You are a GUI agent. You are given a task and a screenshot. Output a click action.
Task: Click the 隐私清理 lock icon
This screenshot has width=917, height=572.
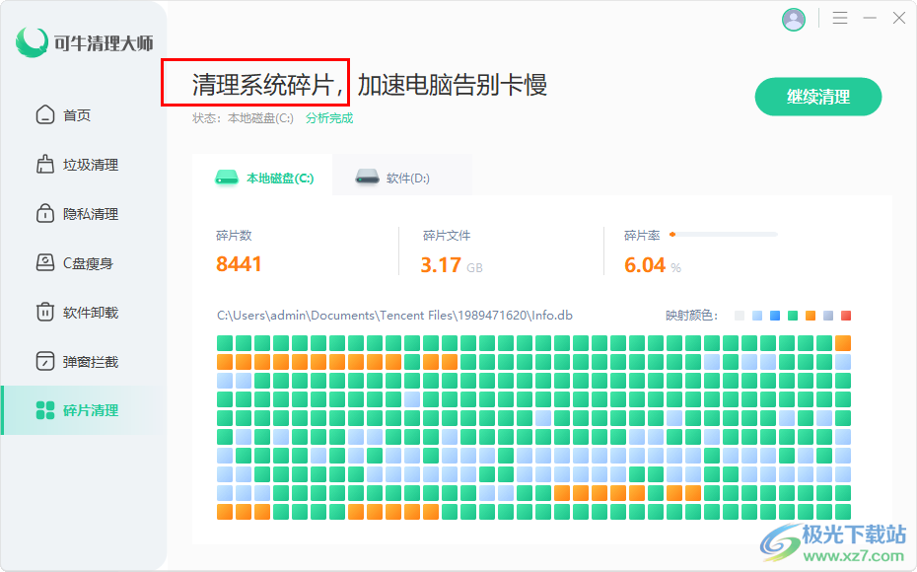pos(45,213)
